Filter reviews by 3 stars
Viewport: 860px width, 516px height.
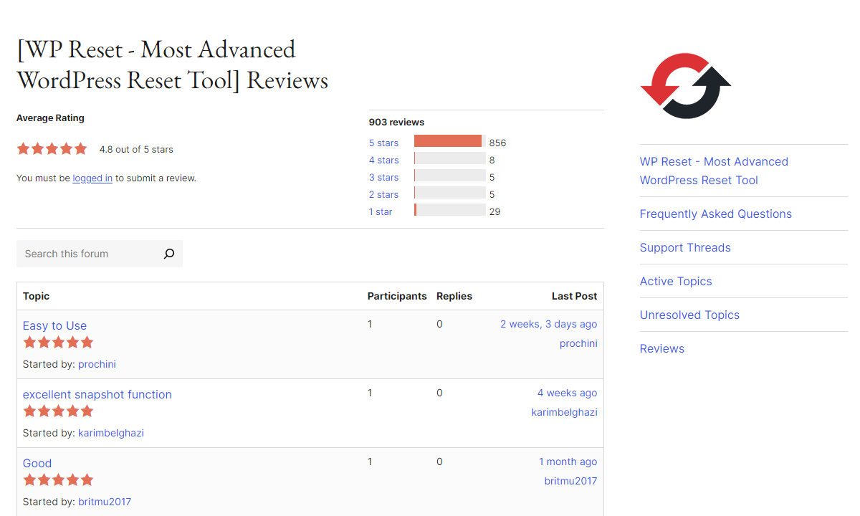(x=383, y=177)
